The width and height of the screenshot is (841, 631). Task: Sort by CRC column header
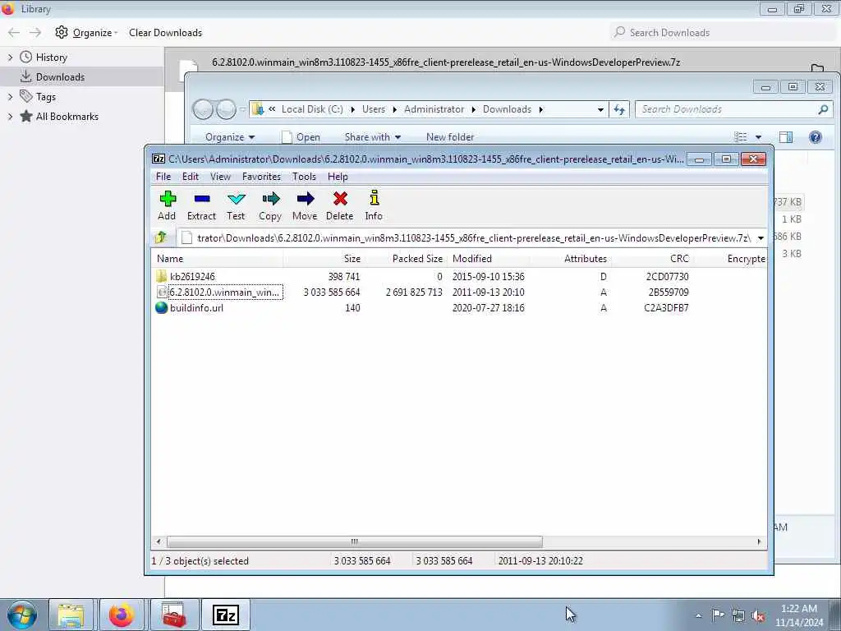coord(651,259)
